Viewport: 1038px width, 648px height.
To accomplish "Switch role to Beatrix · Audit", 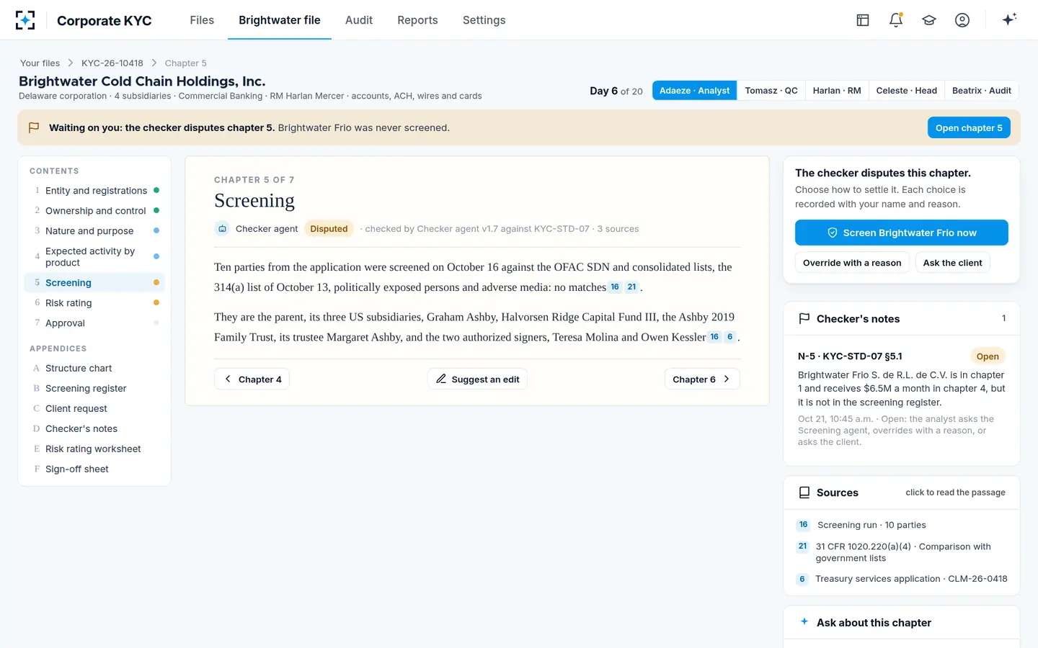I will point(982,91).
